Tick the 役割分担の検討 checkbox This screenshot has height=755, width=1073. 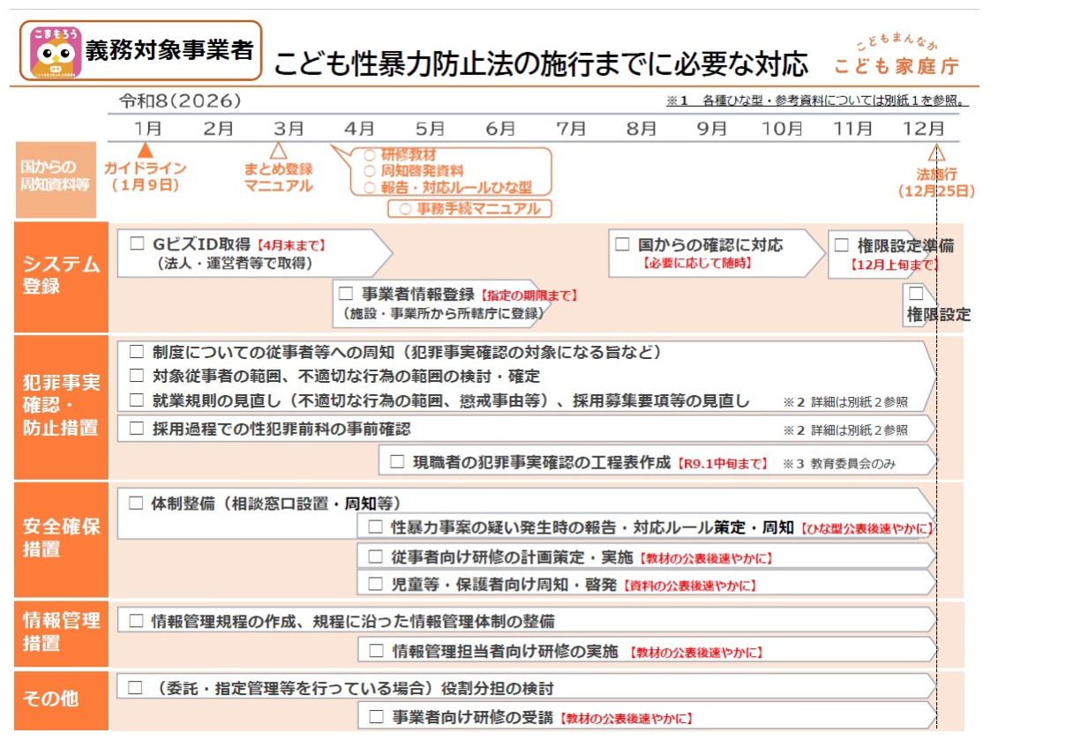point(137,687)
